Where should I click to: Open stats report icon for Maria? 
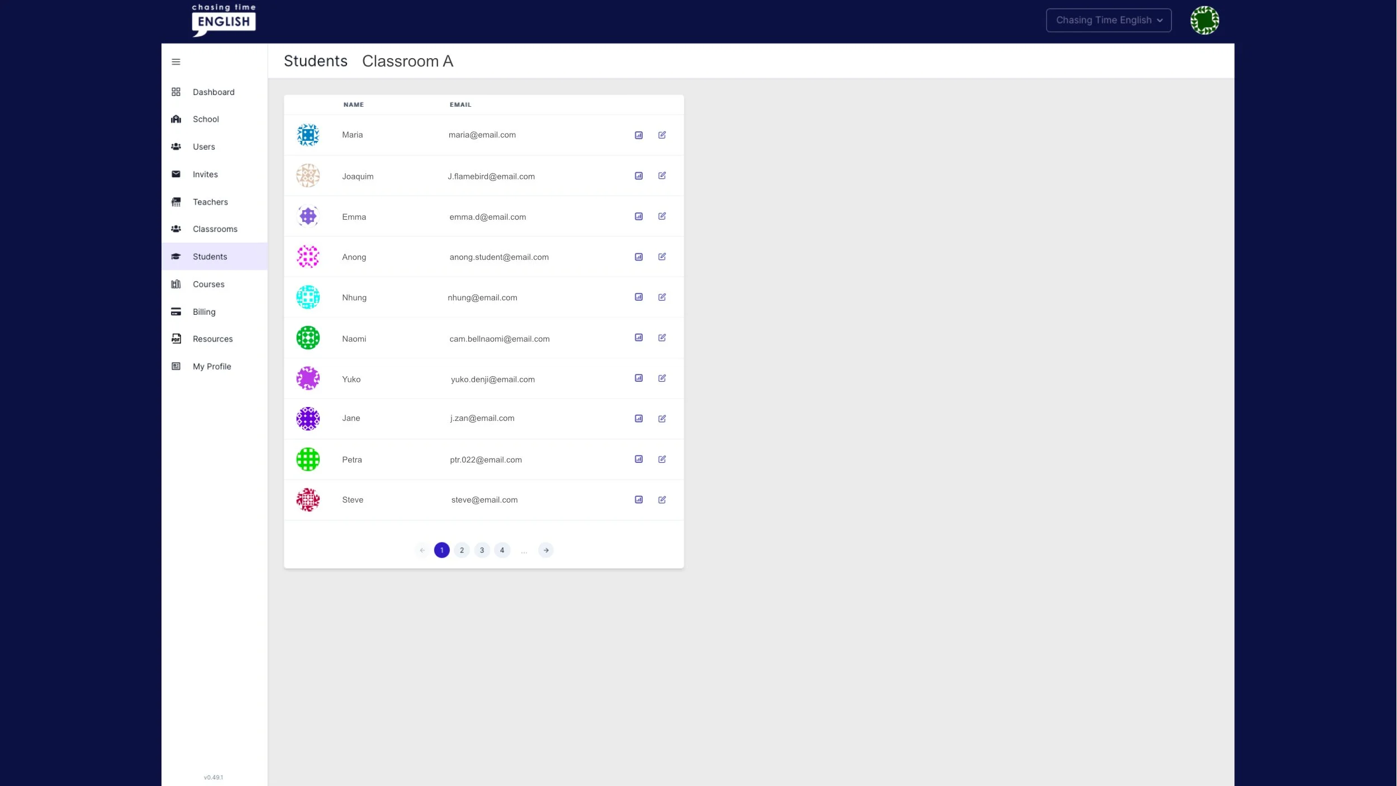[639, 135]
